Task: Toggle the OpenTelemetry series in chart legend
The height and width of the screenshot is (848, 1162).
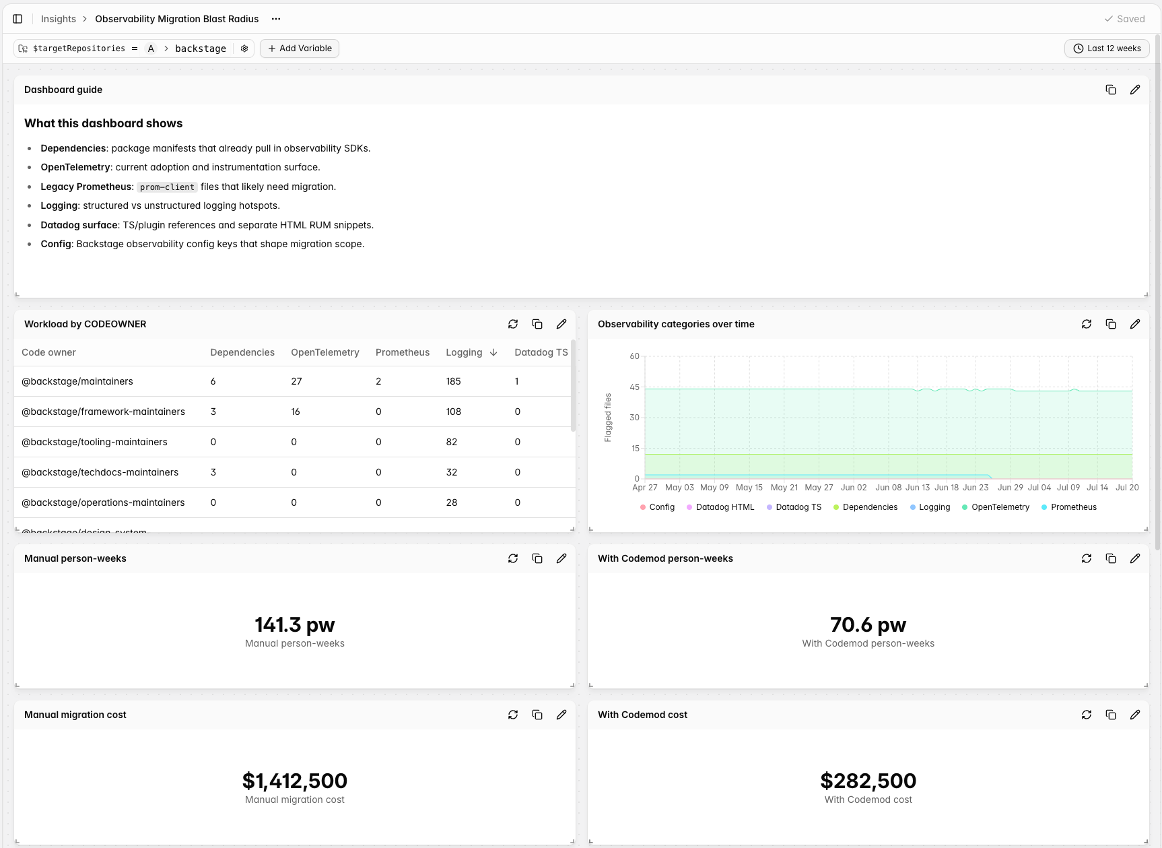Action: (996, 507)
